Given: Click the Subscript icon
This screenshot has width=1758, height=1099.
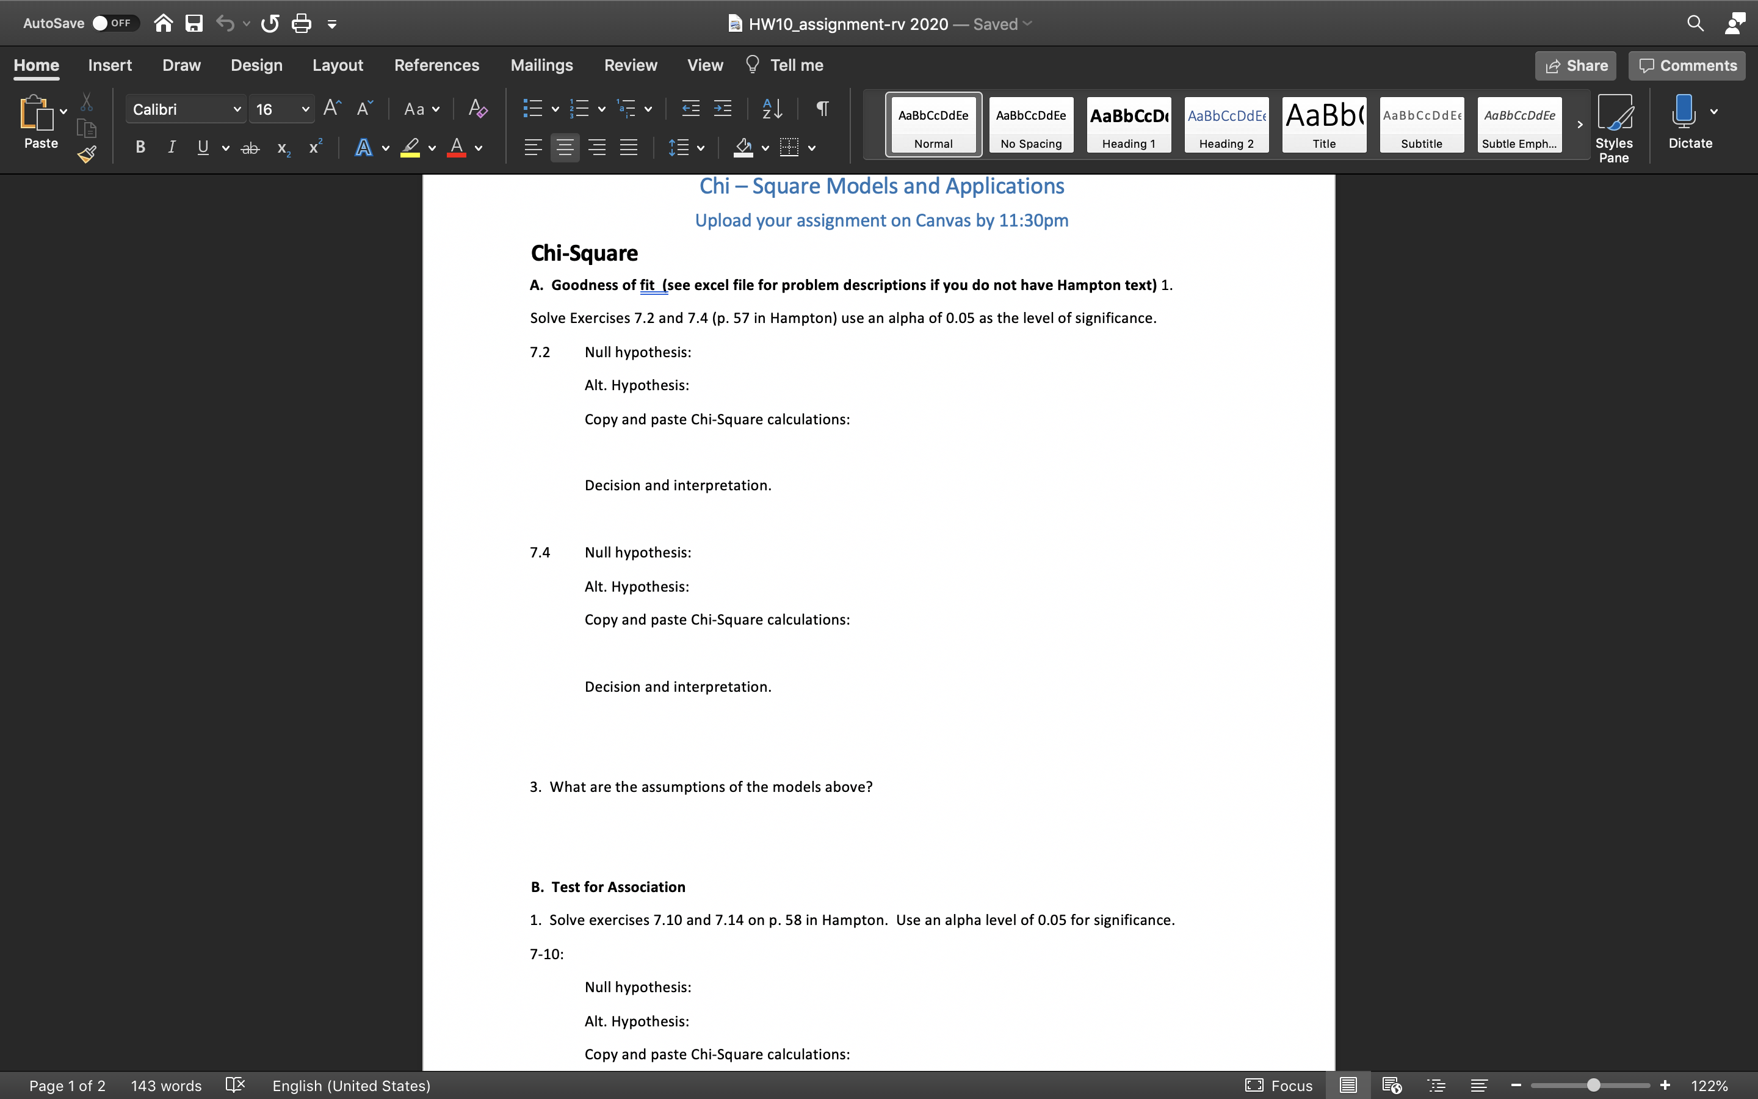Looking at the screenshot, I should coord(283,148).
